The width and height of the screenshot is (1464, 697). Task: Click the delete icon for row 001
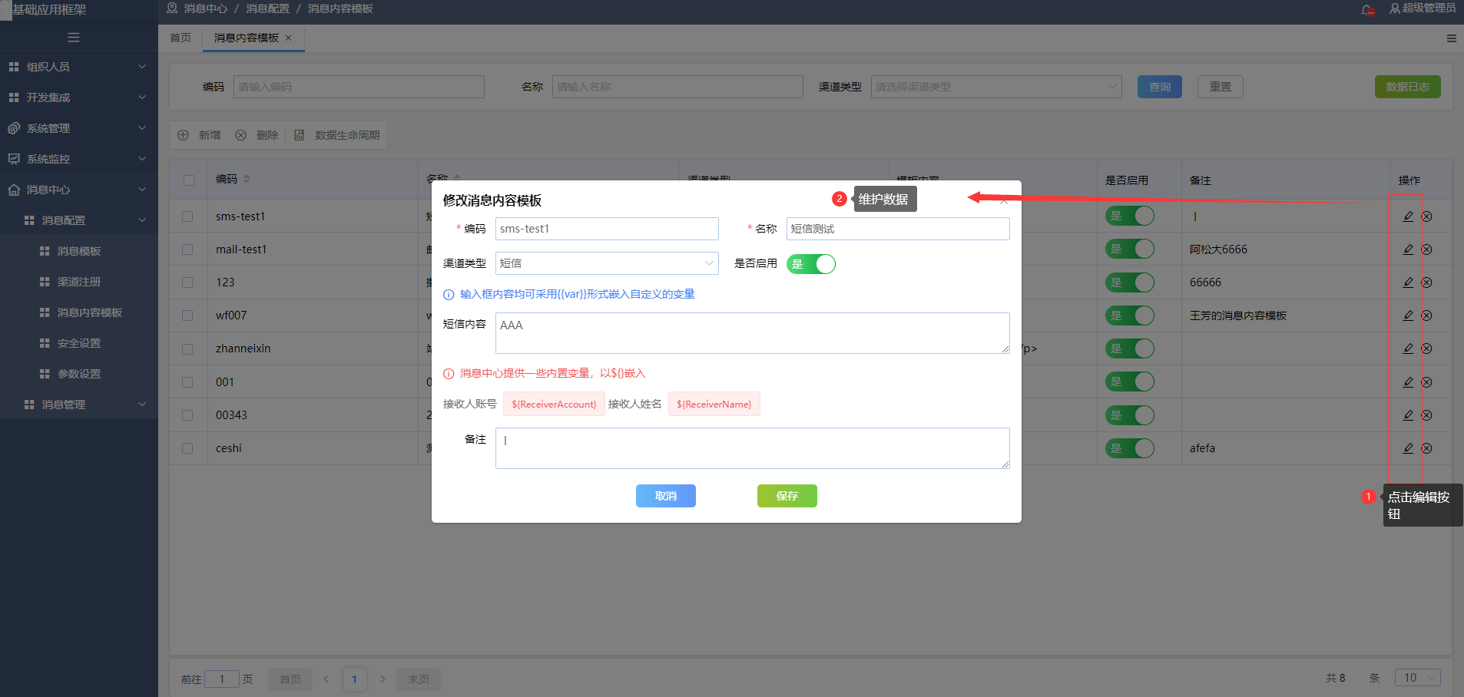point(1426,382)
